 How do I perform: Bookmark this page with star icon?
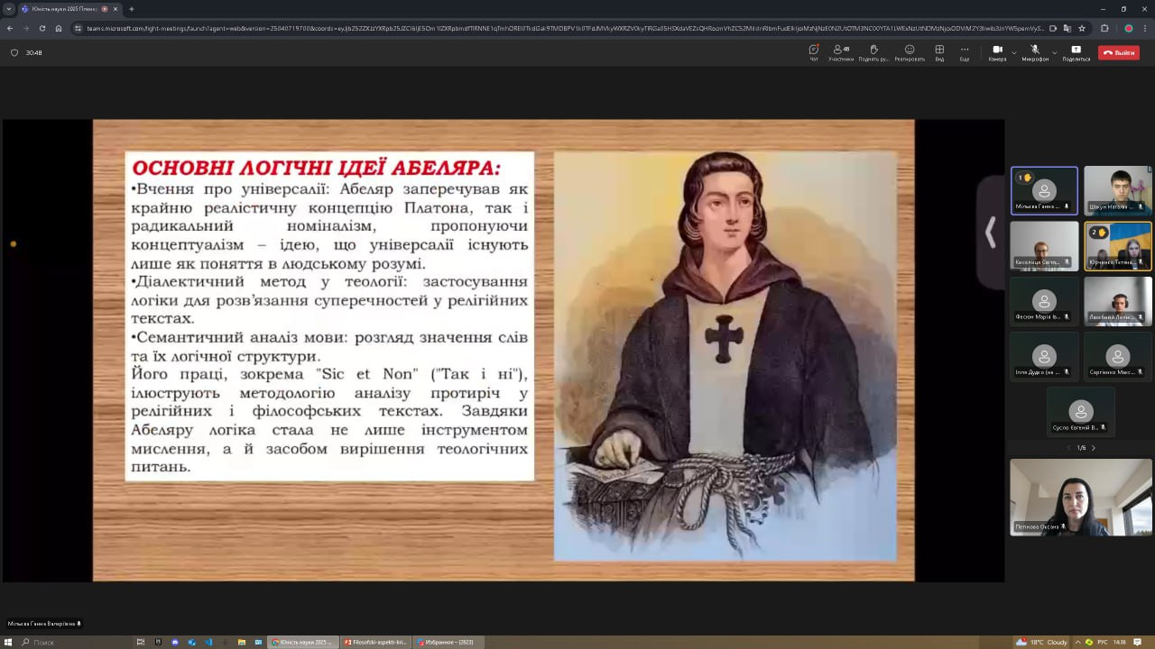[1082, 28]
